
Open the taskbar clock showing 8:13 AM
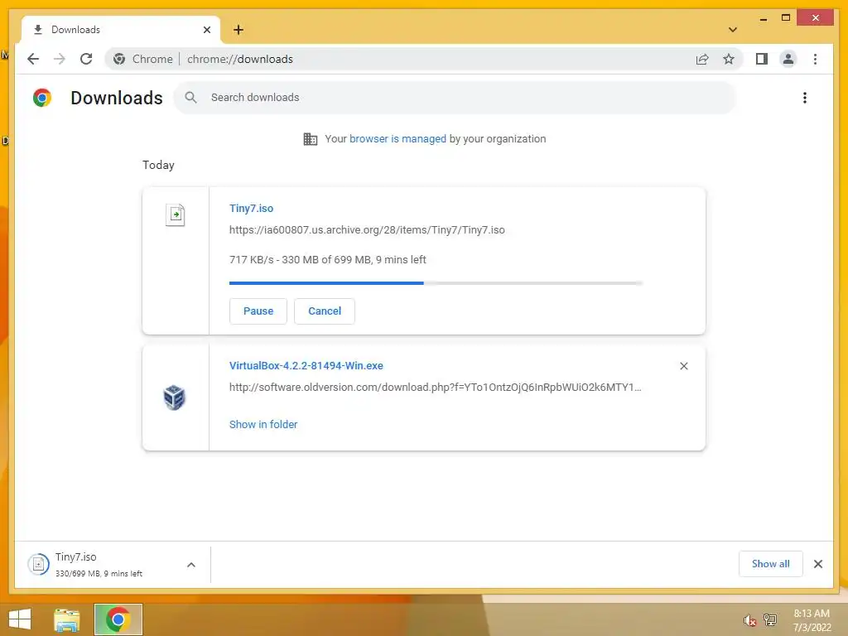tap(812, 620)
